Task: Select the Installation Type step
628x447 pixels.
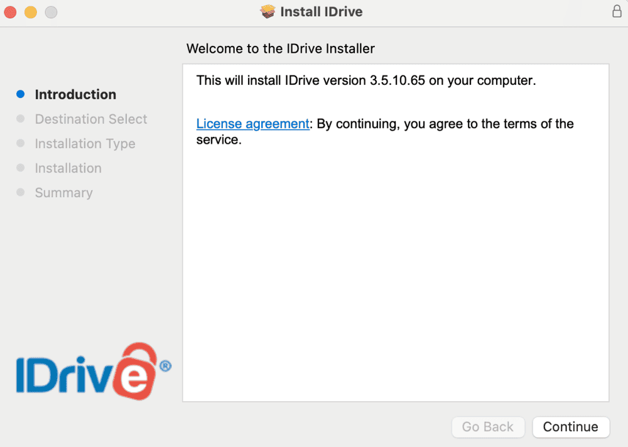Action: point(84,143)
